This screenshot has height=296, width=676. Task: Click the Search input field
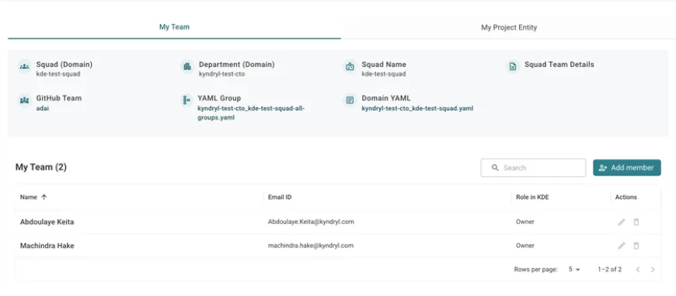point(533,168)
